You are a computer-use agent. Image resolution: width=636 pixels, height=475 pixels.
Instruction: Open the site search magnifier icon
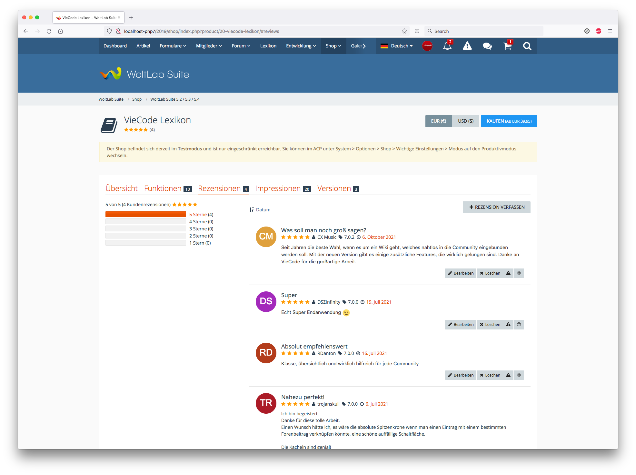527,46
